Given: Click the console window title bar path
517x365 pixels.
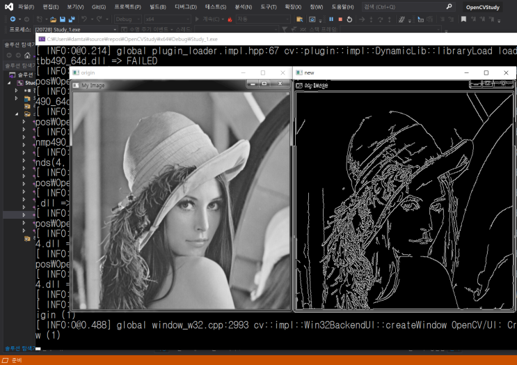Looking at the screenshot, I should click(x=132, y=39).
